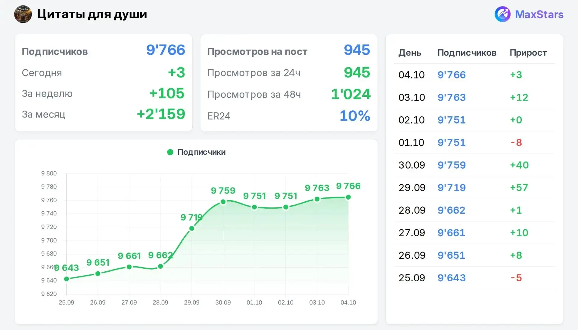Select the chart point labeled 9 759
The width and height of the screenshot is (578, 330).
(x=223, y=202)
